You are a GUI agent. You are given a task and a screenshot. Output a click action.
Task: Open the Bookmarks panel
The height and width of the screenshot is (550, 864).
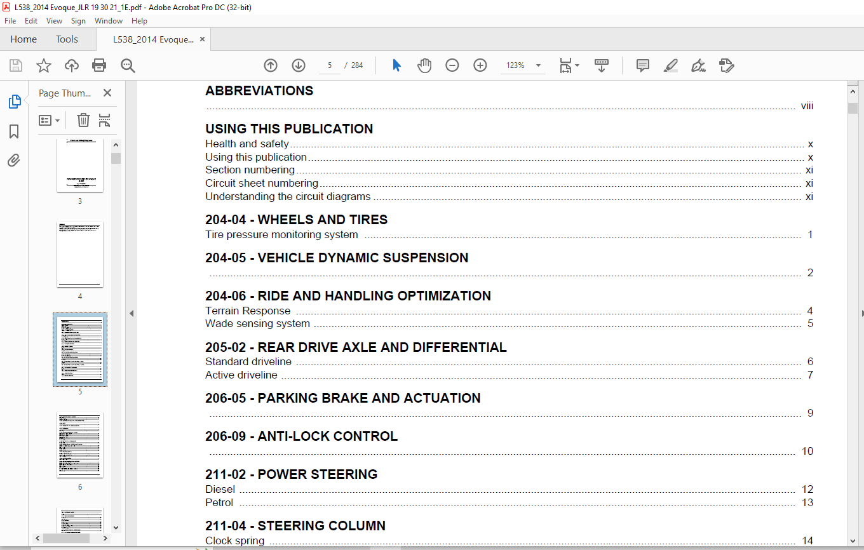pyautogui.click(x=14, y=131)
